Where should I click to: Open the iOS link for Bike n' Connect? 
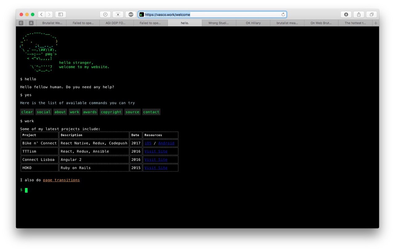point(148,143)
